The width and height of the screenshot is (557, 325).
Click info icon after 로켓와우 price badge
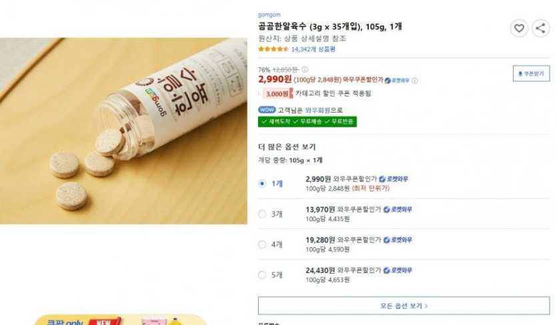414,81
